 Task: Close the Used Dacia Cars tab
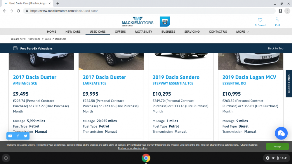[x=50, y=3]
